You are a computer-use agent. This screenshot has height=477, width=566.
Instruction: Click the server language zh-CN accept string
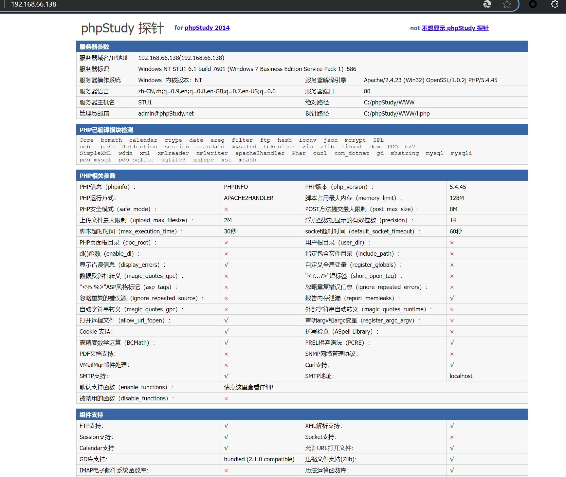coord(207,91)
